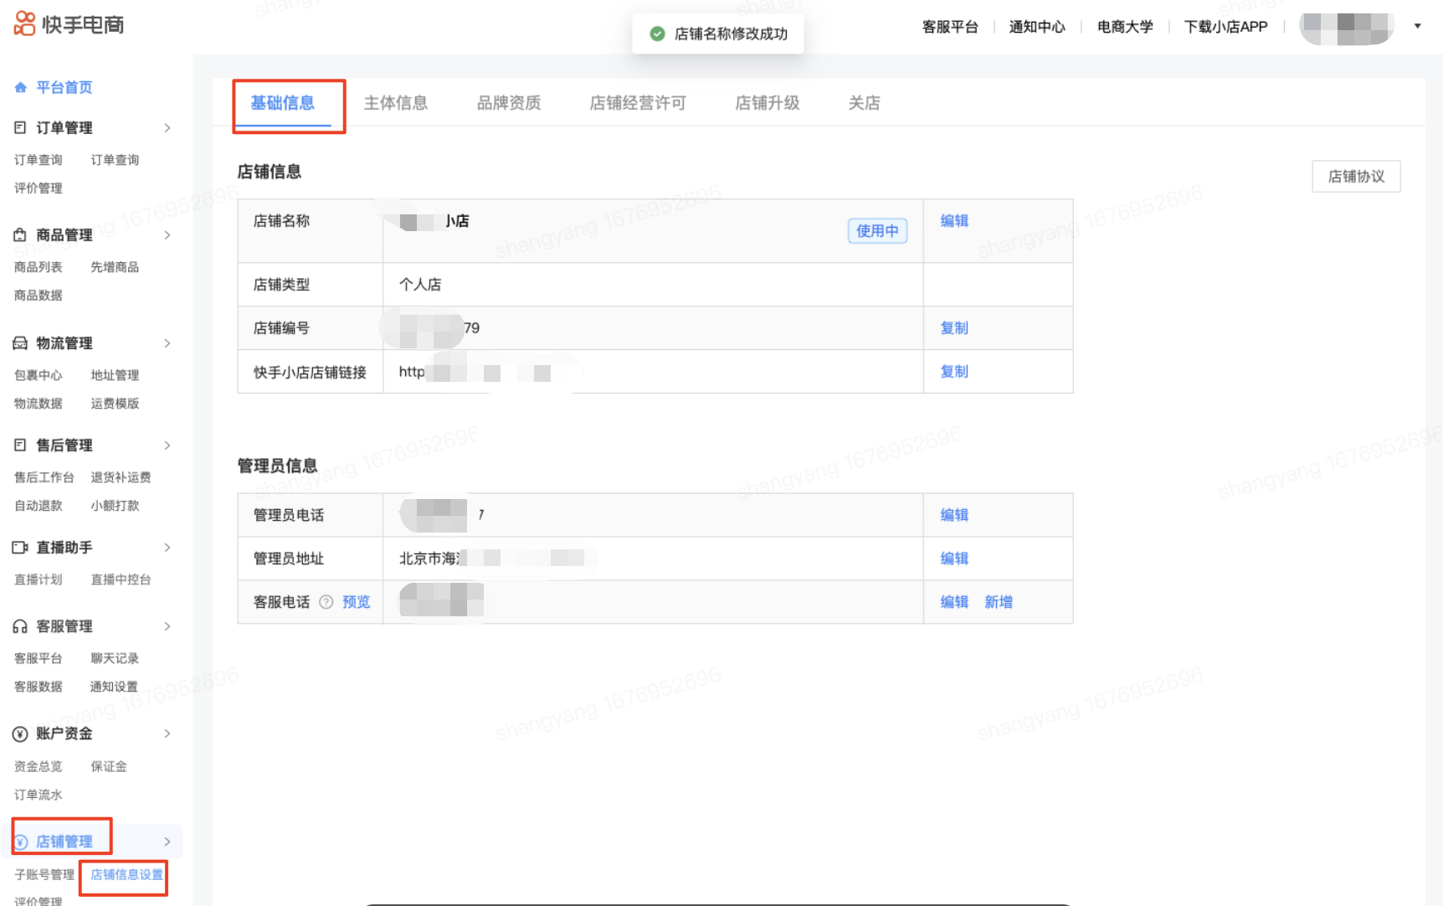Click the home icon beside 平台首页
Screen dimensions: 1443x906
pyautogui.click(x=21, y=87)
